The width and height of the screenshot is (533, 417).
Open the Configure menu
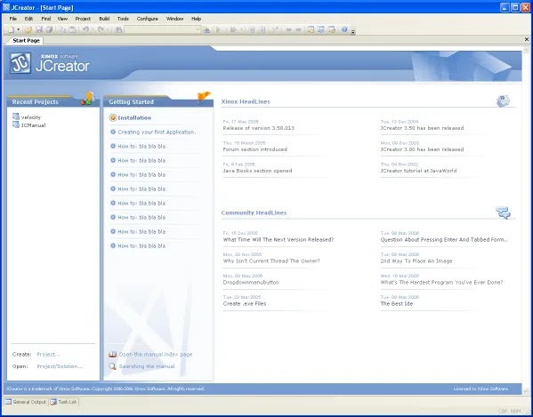pos(147,19)
